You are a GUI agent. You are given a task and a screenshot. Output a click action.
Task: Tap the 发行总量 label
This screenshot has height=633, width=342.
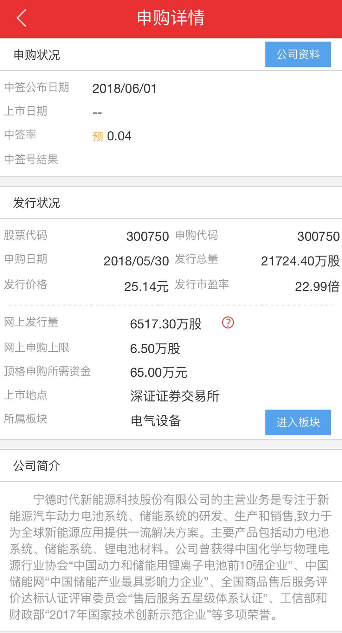(197, 259)
